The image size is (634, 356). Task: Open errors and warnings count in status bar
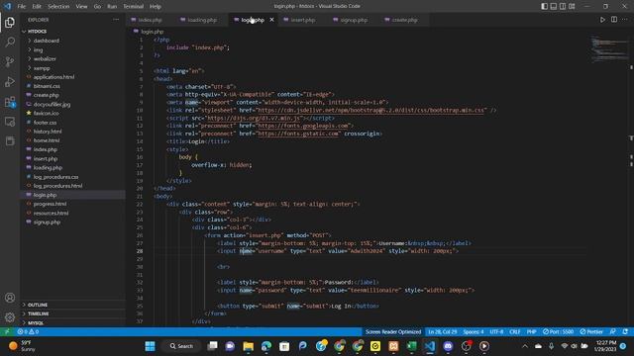(x=28, y=331)
